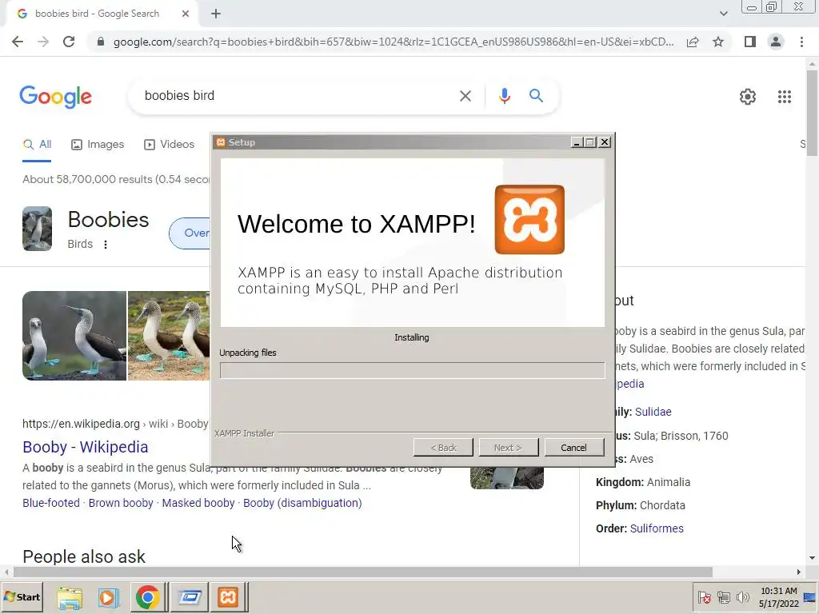The width and height of the screenshot is (819, 614).
Task: Open the clock showing 10:31 AM
Action: (778, 596)
